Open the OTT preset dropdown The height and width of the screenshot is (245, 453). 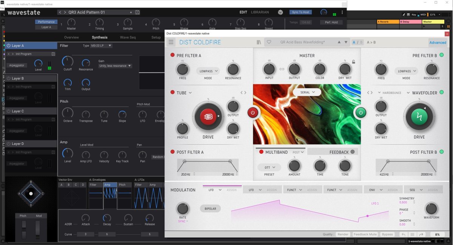pos(269,167)
